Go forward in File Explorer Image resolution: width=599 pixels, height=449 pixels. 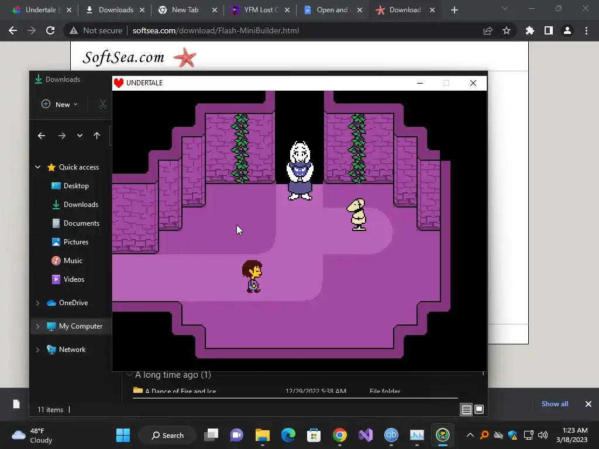(x=61, y=136)
